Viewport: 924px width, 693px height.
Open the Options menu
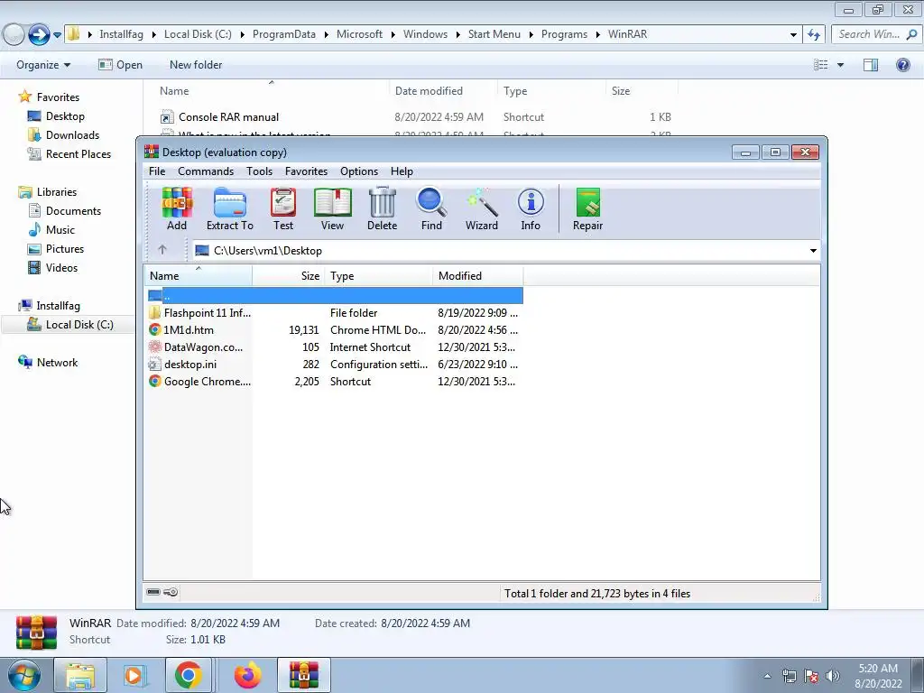click(359, 171)
